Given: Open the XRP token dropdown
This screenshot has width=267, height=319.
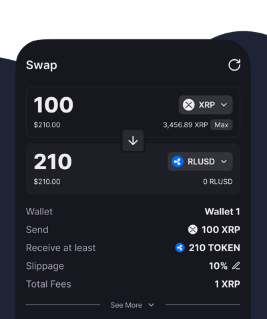Looking at the screenshot, I should (x=206, y=105).
